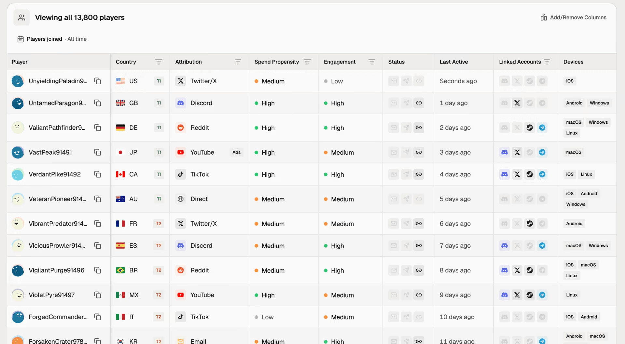
Task: Open Linked Accounts column filter
Action: (x=547, y=62)
